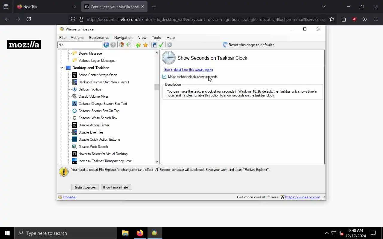
Task: Open the Bookmarks menu
Action: [x=99, y=38]
